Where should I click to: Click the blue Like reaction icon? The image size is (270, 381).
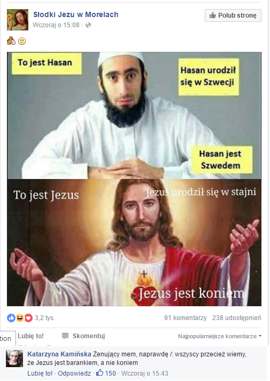click(x=11, y=318)
